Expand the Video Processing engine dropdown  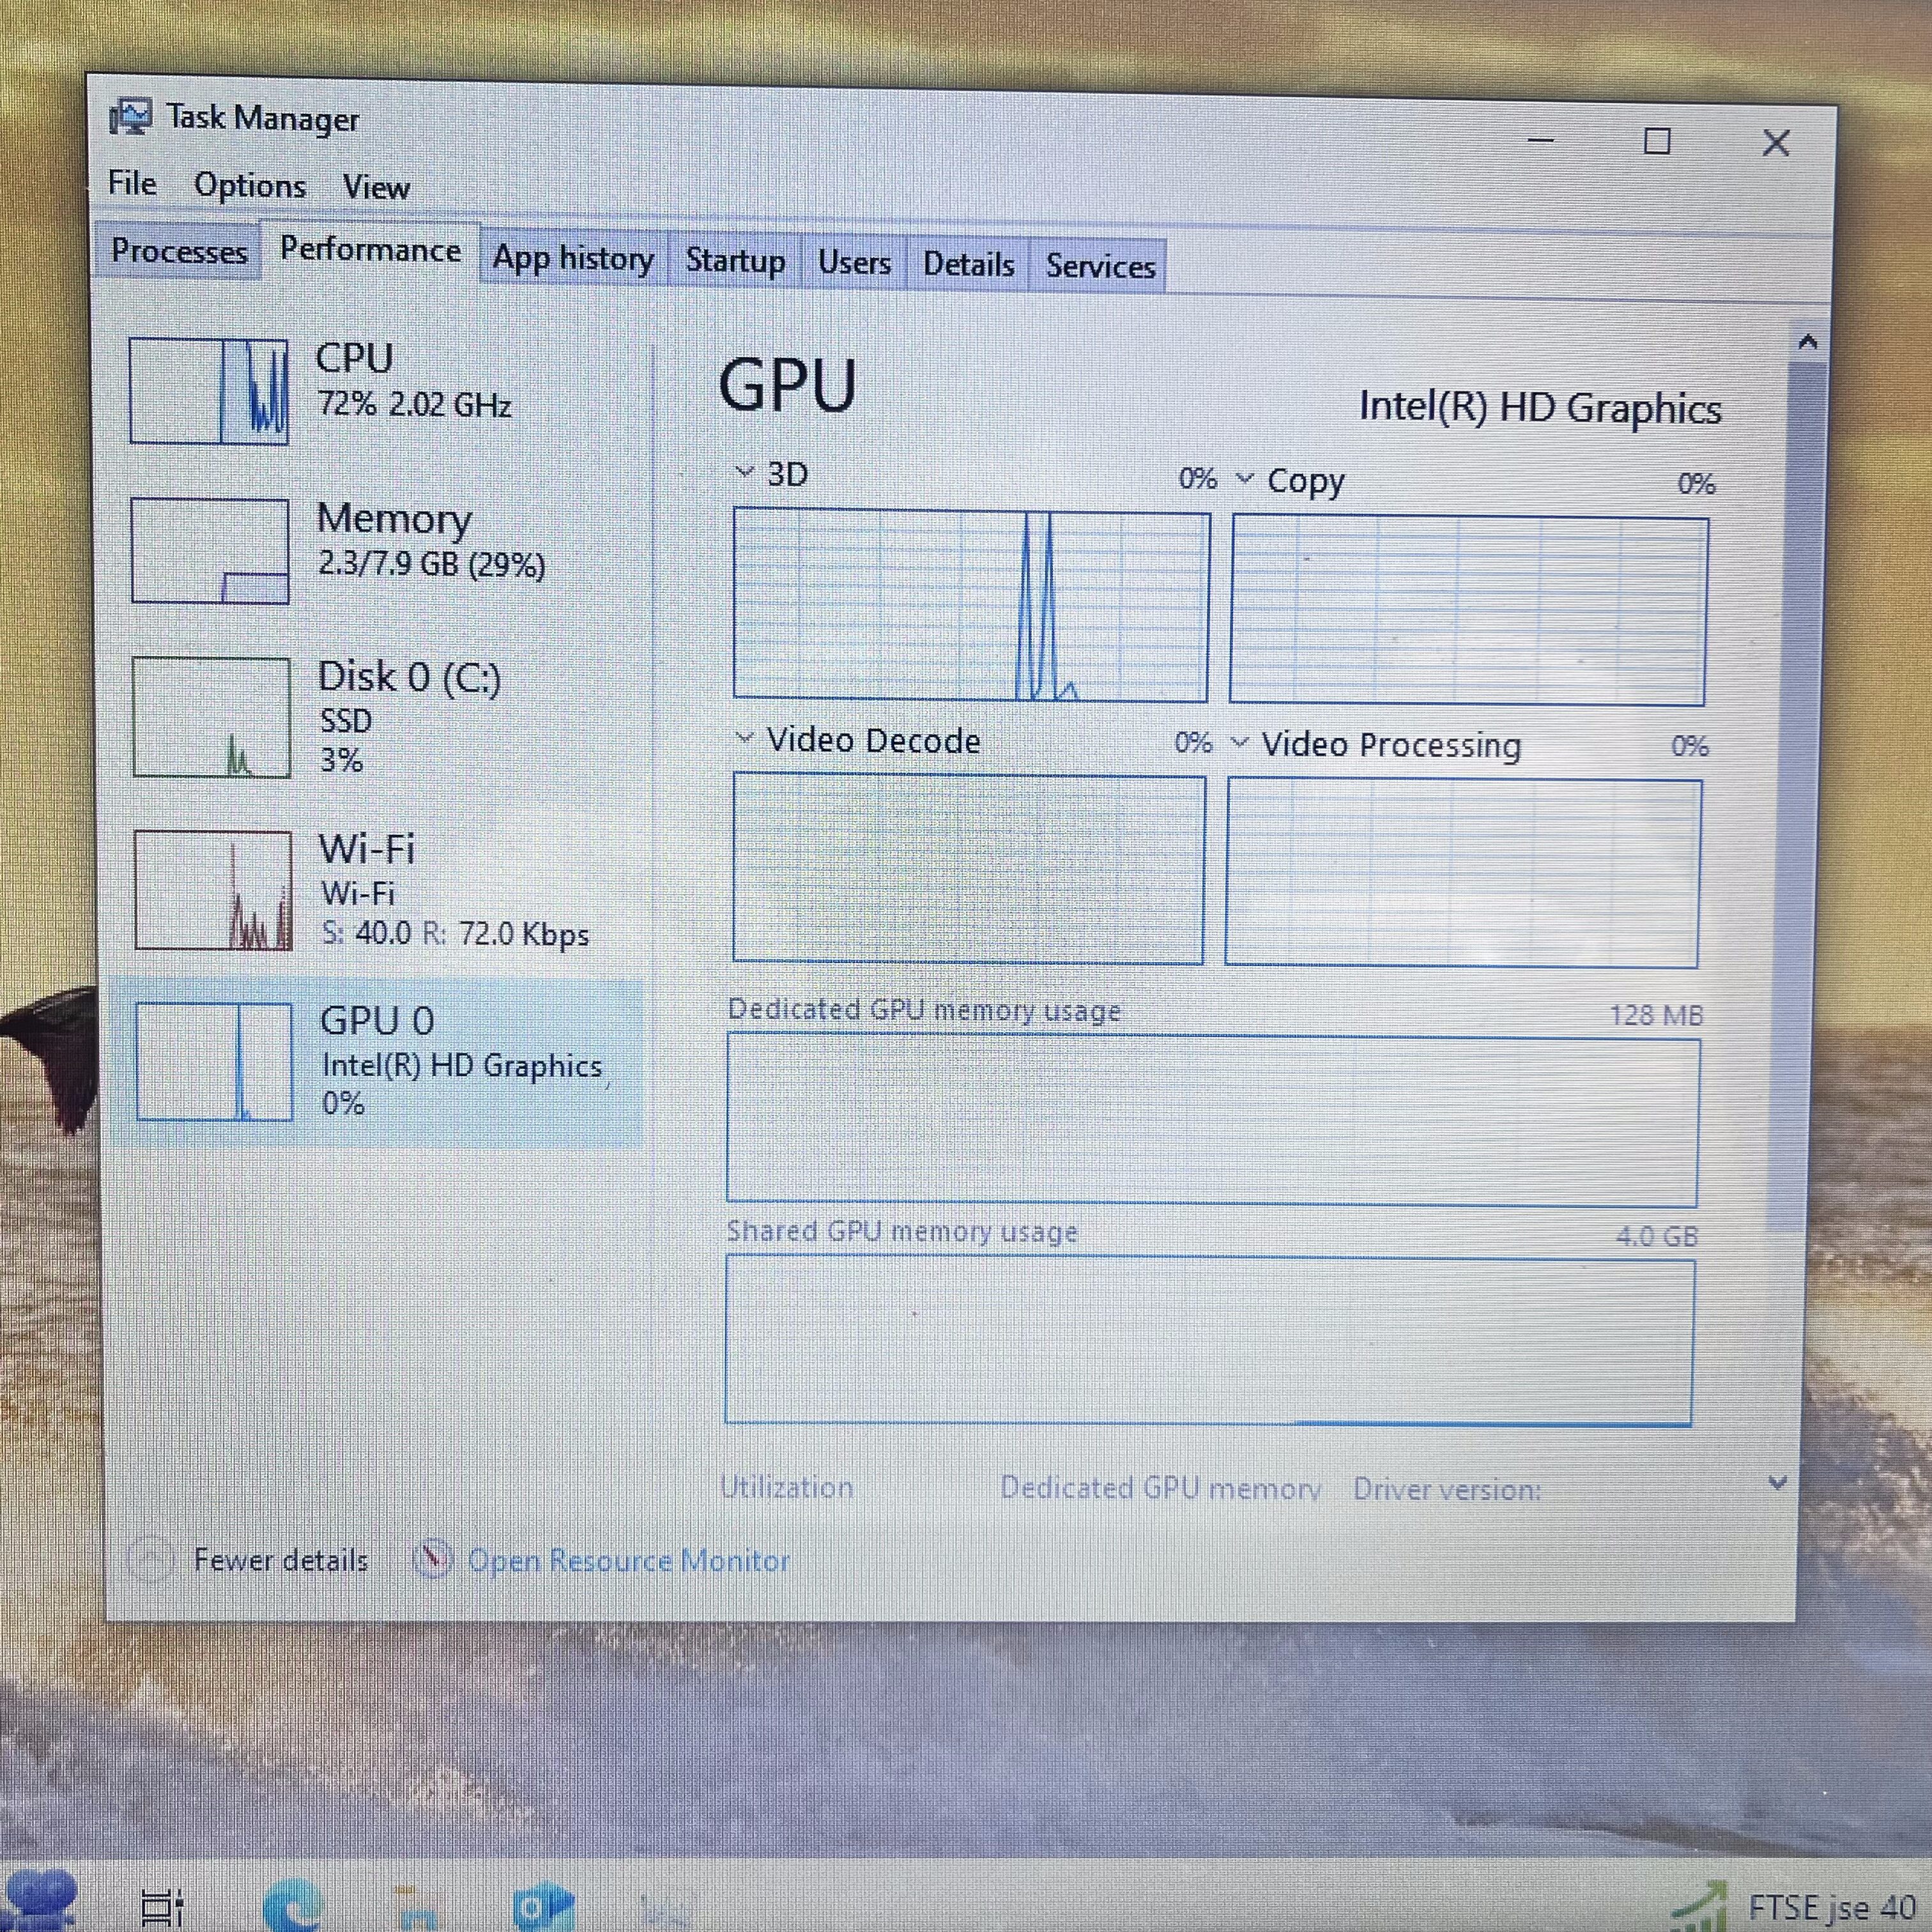1239,742
